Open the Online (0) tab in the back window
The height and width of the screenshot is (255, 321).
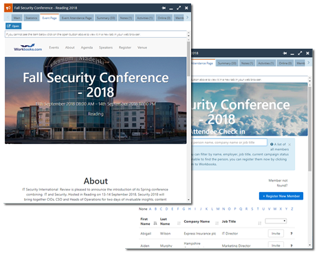285,63
